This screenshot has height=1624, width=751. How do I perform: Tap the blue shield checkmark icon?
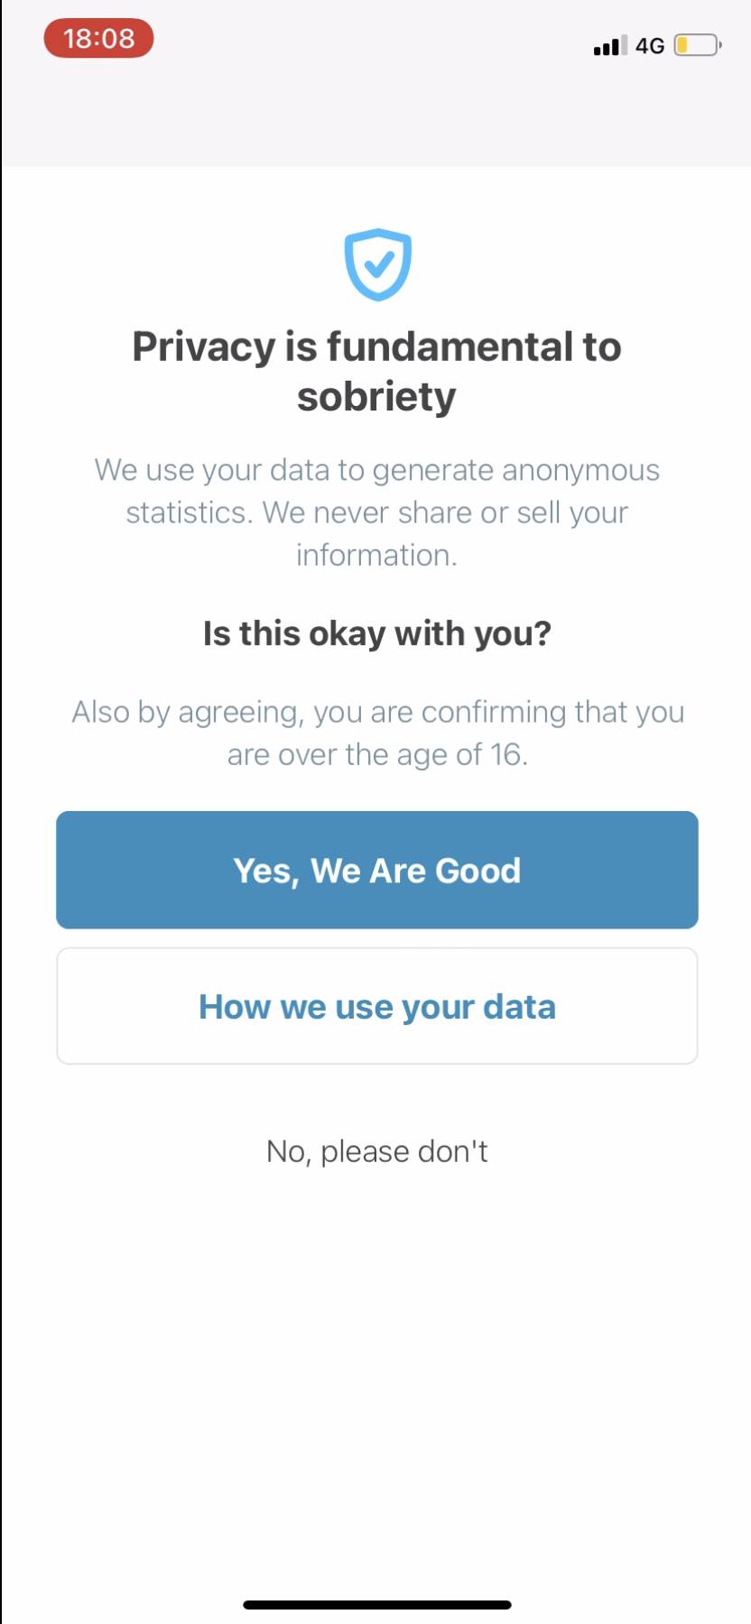377,264
